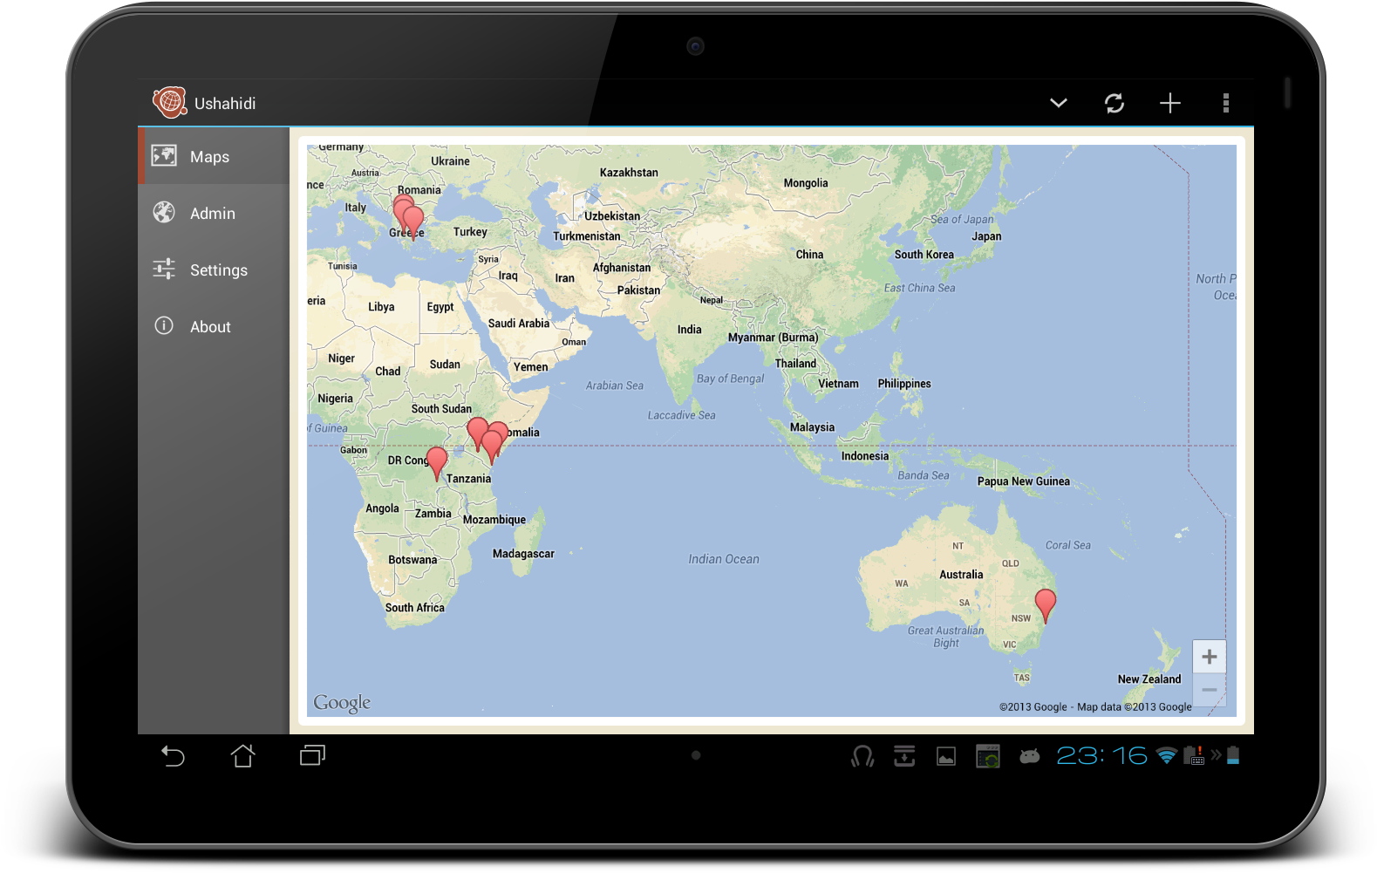The height and width of the screenshot is (873, 1377).
Task: Click the Papua New Guinea map label
Action: (1024, 481)
